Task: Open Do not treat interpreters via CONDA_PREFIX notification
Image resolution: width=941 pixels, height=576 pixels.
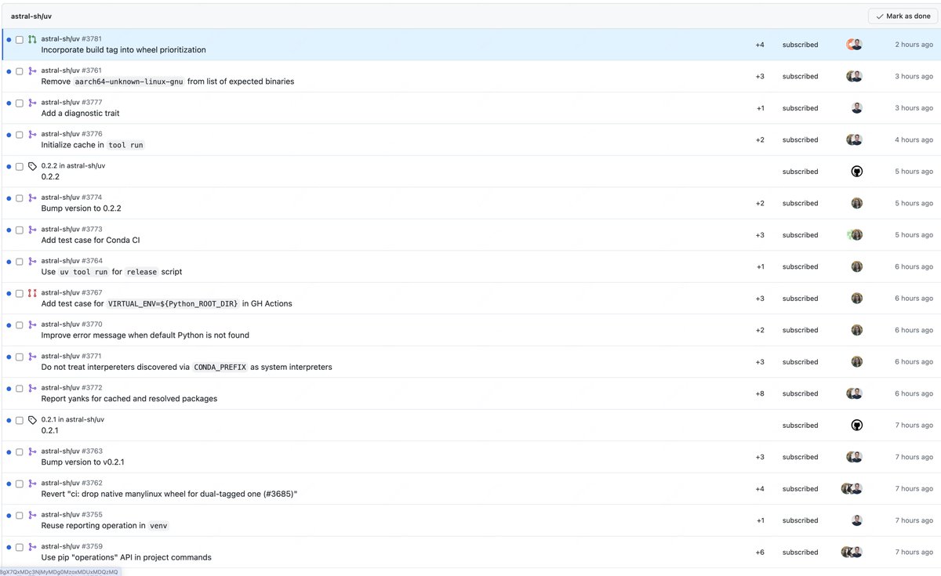Action: (x=187, y=367)
